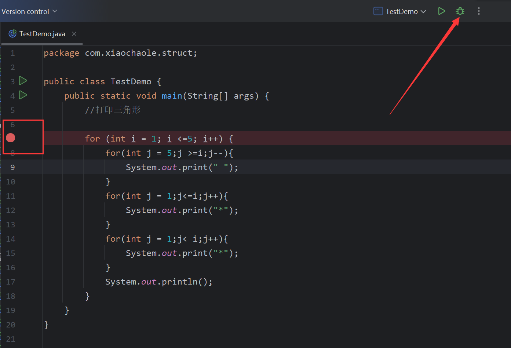Click 'String[] args' parameter text
The image size is (511, 348).
(220, 96)
